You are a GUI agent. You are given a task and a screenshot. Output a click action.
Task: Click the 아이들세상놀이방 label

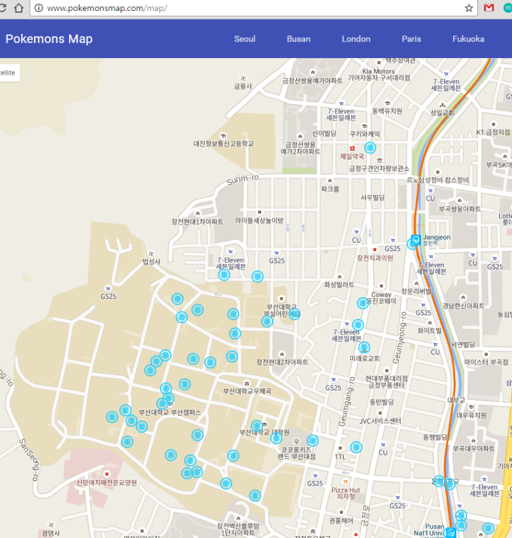pos(259,220)
